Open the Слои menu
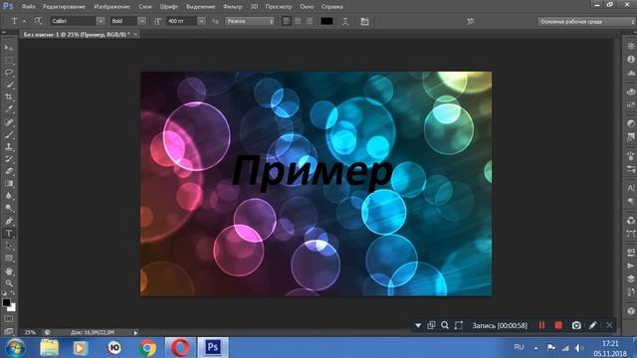 [145, 7]
